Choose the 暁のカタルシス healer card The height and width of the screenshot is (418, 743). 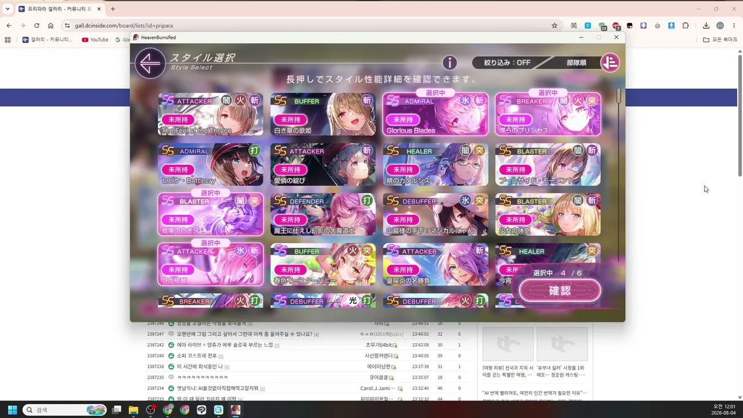[x=435, y=164]
